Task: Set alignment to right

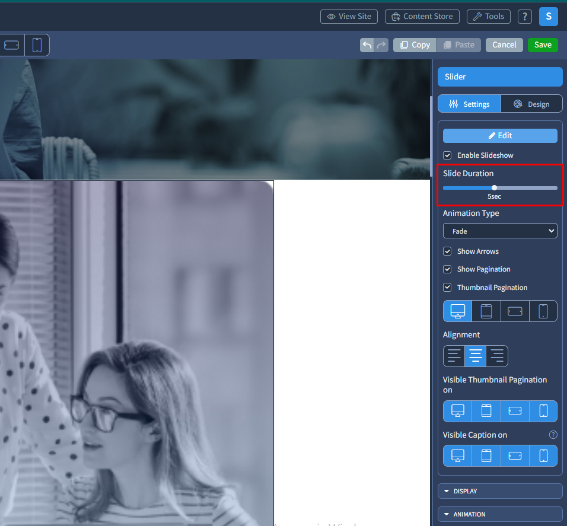Action: pyautogui.click(x=497, y=356)
